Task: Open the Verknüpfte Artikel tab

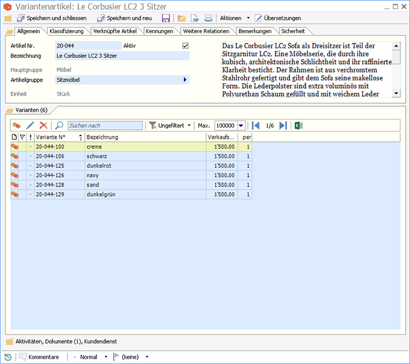Action: [115, 31]
